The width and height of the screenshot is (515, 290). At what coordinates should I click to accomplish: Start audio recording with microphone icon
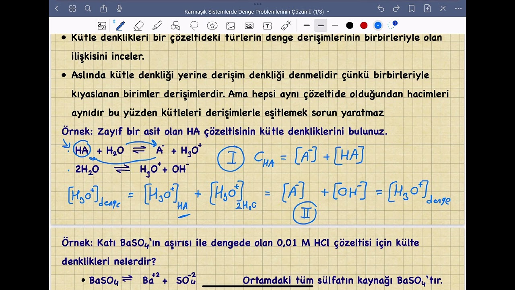point(119,8)
